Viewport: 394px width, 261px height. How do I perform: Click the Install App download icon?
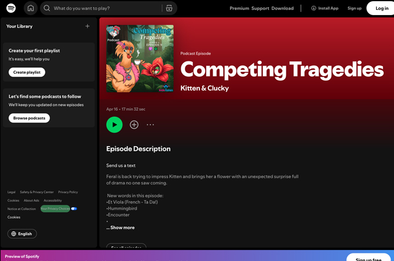tap(313, 8)
